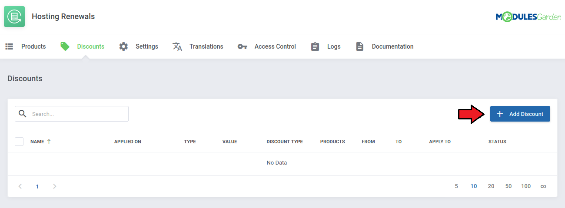Click the APPLIED ON column header
565x208 pixels.
pyautogui.click(x=128, y=142)
